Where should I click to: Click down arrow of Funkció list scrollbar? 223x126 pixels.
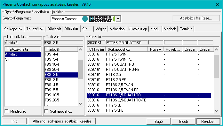click(216, 111)
